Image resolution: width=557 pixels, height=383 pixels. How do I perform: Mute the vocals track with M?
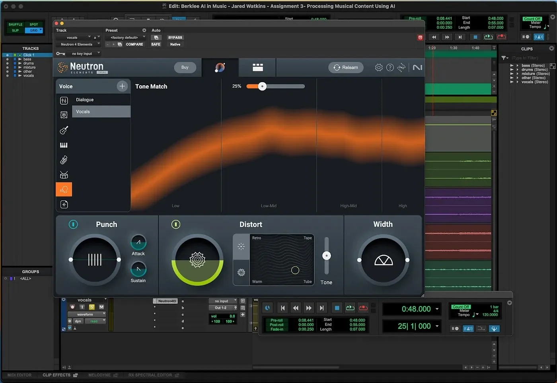(101, 307)
